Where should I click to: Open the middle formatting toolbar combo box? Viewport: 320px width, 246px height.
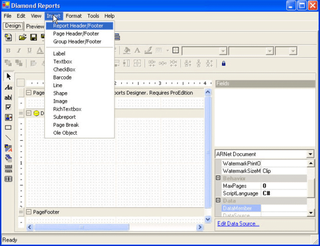(270, 51)
